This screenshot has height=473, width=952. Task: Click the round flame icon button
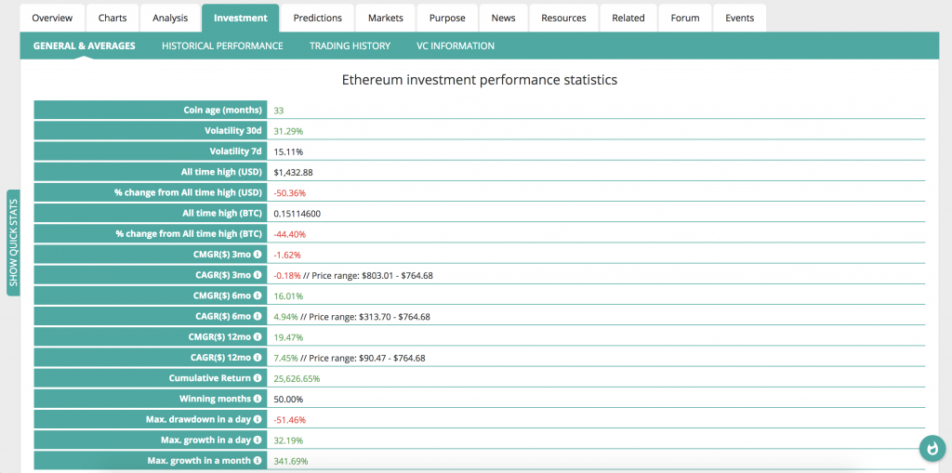(x=932, y=449)
